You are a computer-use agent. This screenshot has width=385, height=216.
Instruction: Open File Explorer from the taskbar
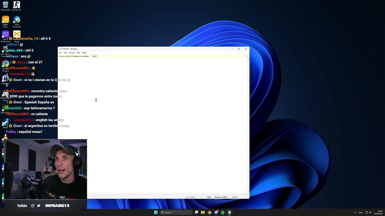click(203, 212)
